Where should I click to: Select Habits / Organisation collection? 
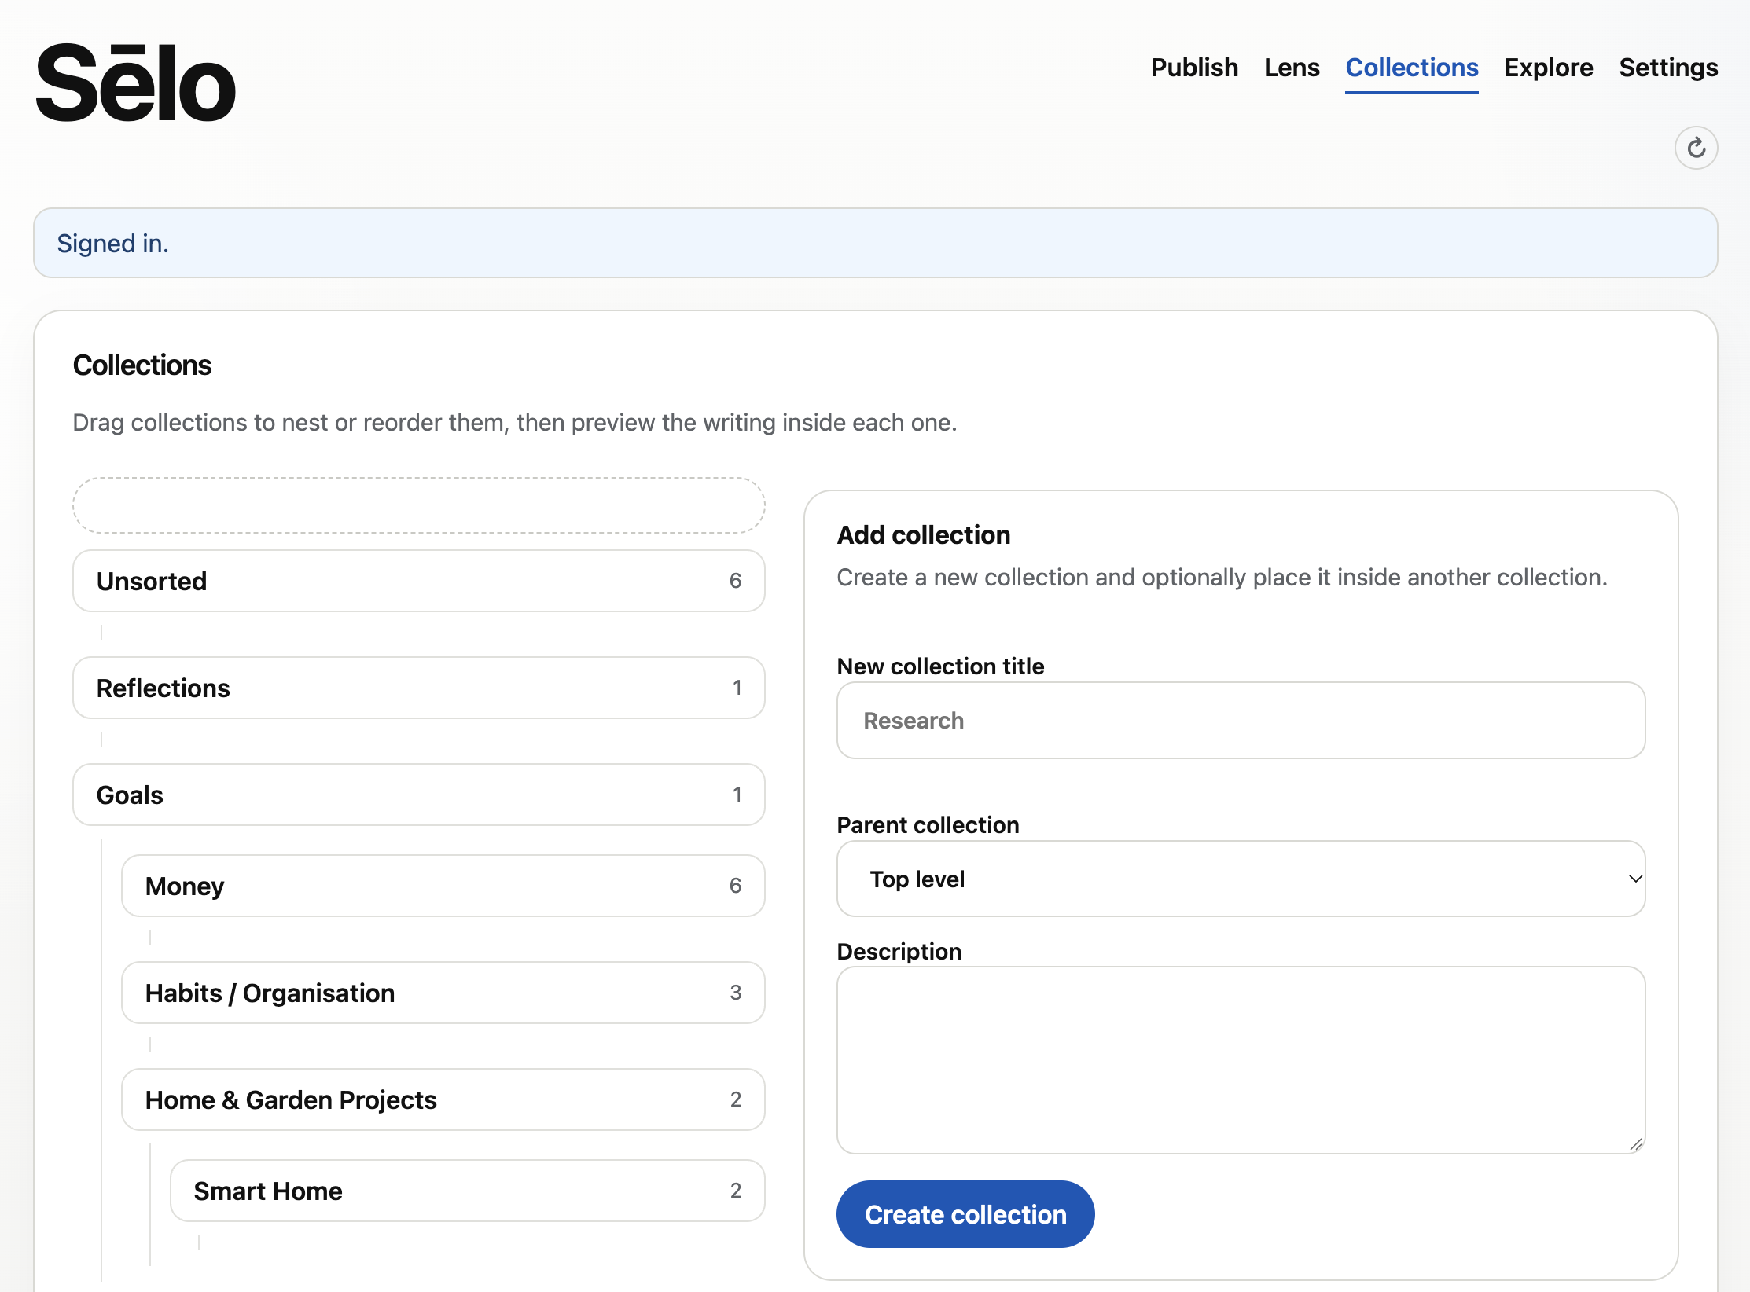click(443, 993)
